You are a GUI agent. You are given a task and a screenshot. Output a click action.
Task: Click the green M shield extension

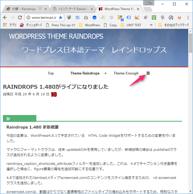pos(154,17)
